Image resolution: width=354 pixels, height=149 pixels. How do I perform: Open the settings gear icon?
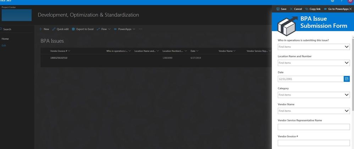332,1
